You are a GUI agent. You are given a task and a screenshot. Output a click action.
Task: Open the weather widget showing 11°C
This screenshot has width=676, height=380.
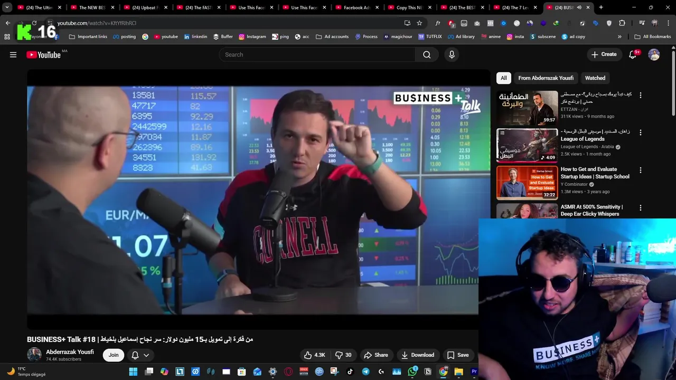point(25,372)
